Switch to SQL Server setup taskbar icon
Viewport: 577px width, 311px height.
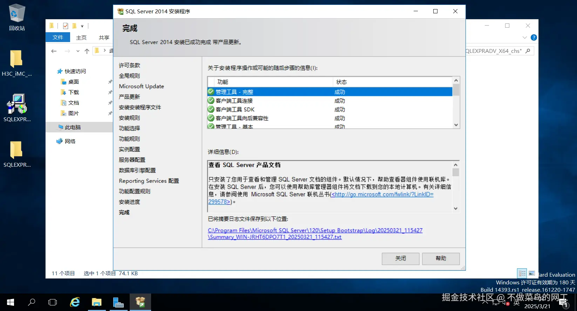[x=141, y=302]
